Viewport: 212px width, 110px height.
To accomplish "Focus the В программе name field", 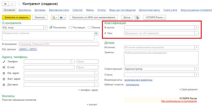I will (x=59, y=44).
